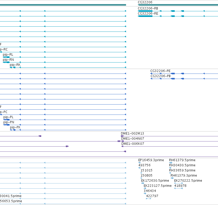Select the DME1-006K07 purple end arrowhead
The height and width of the screenshot is (205, 218).
tap(122, 146)
